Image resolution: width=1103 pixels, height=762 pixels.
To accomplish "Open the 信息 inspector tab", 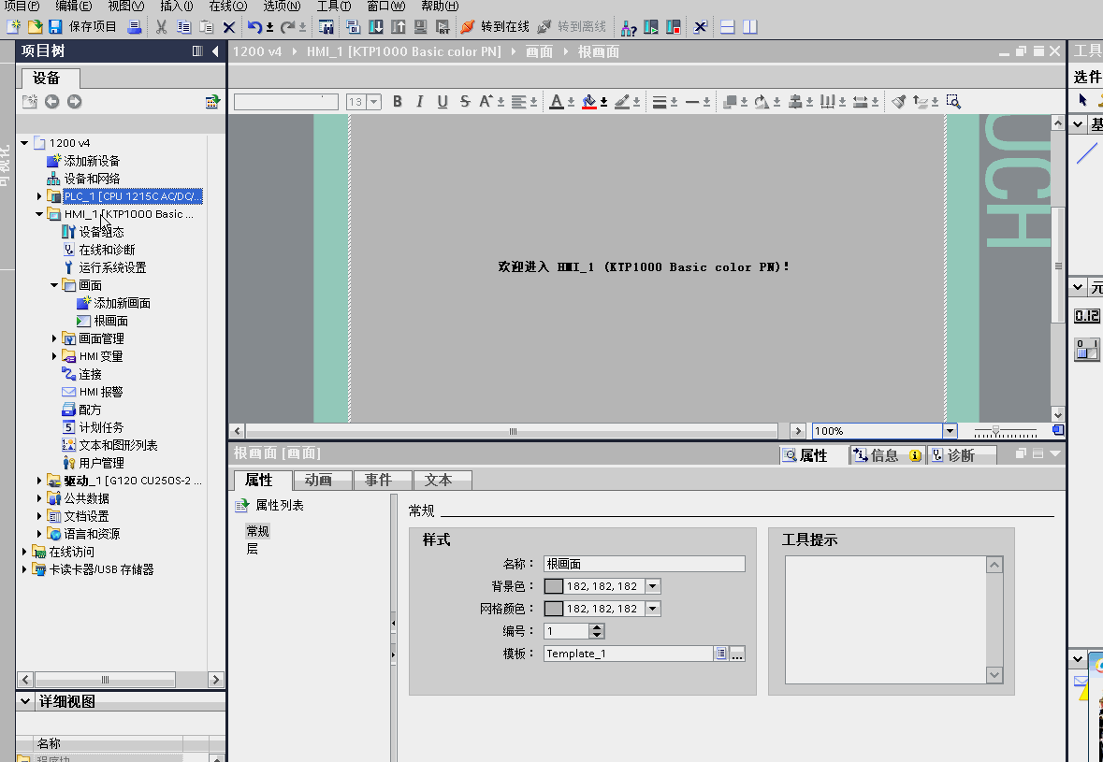I will pyautogui.click(x=886, y=455).
